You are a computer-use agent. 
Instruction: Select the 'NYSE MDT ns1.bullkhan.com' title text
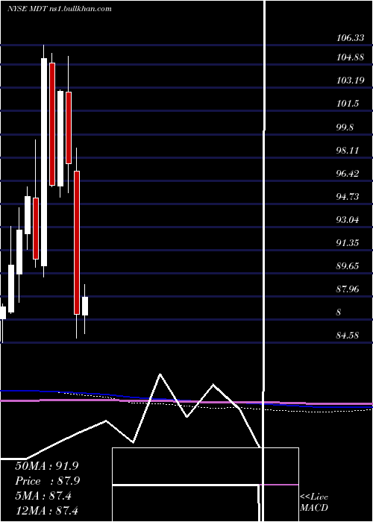pos(59,9)
